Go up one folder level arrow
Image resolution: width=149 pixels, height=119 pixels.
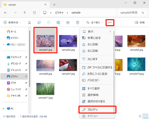pos(25,13)
